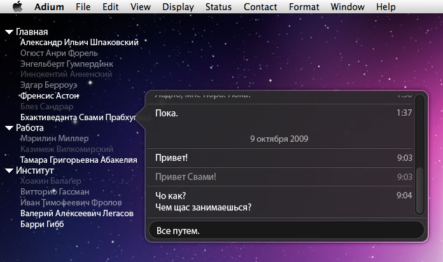Click the message input field with Все путем
Viewport: 443px width, 262px height.
285,230
